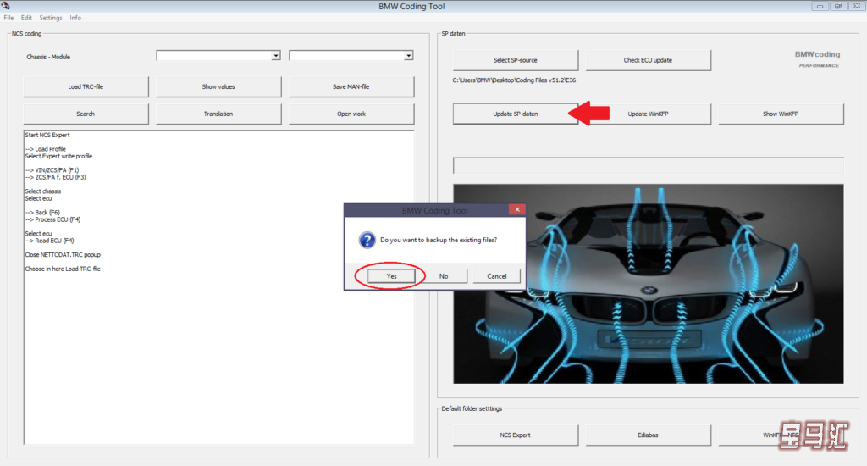Click 'Select Expert write profile' line
The image size is (867, 466).
tap(58, 156)
